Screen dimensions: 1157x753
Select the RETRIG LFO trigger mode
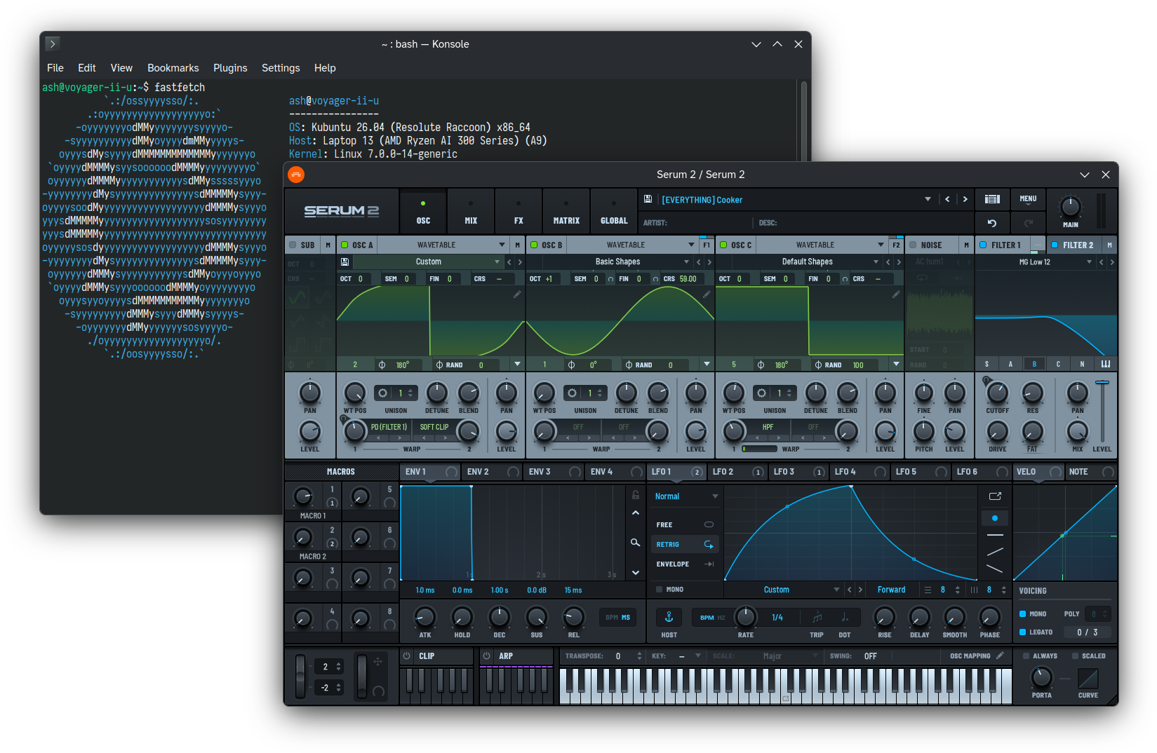684,544
